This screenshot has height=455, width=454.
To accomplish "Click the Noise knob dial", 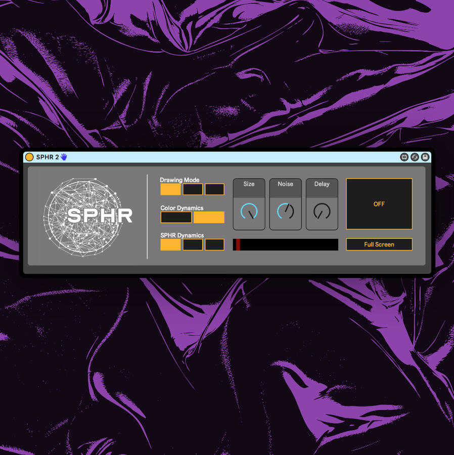I will click(x=286, y=211).
